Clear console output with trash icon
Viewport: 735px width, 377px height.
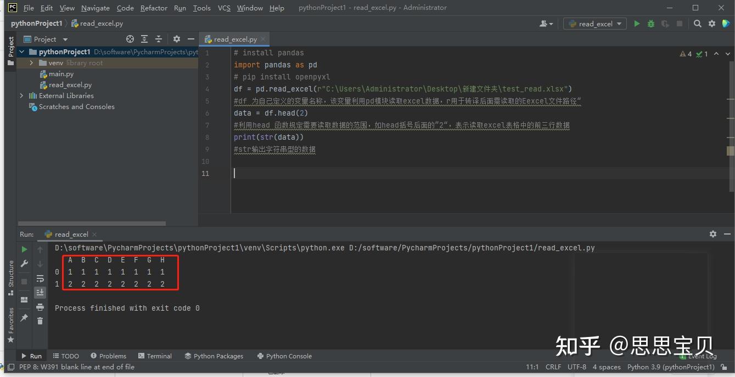(x=40, y=321)
